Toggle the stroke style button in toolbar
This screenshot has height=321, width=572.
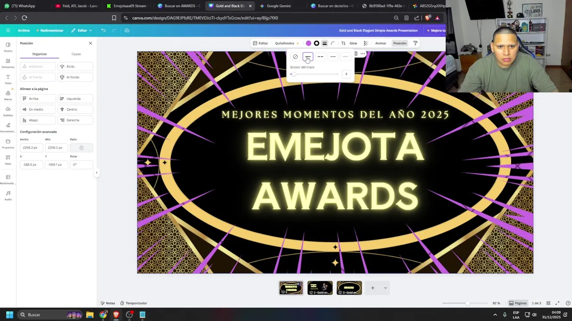[325, 43]
